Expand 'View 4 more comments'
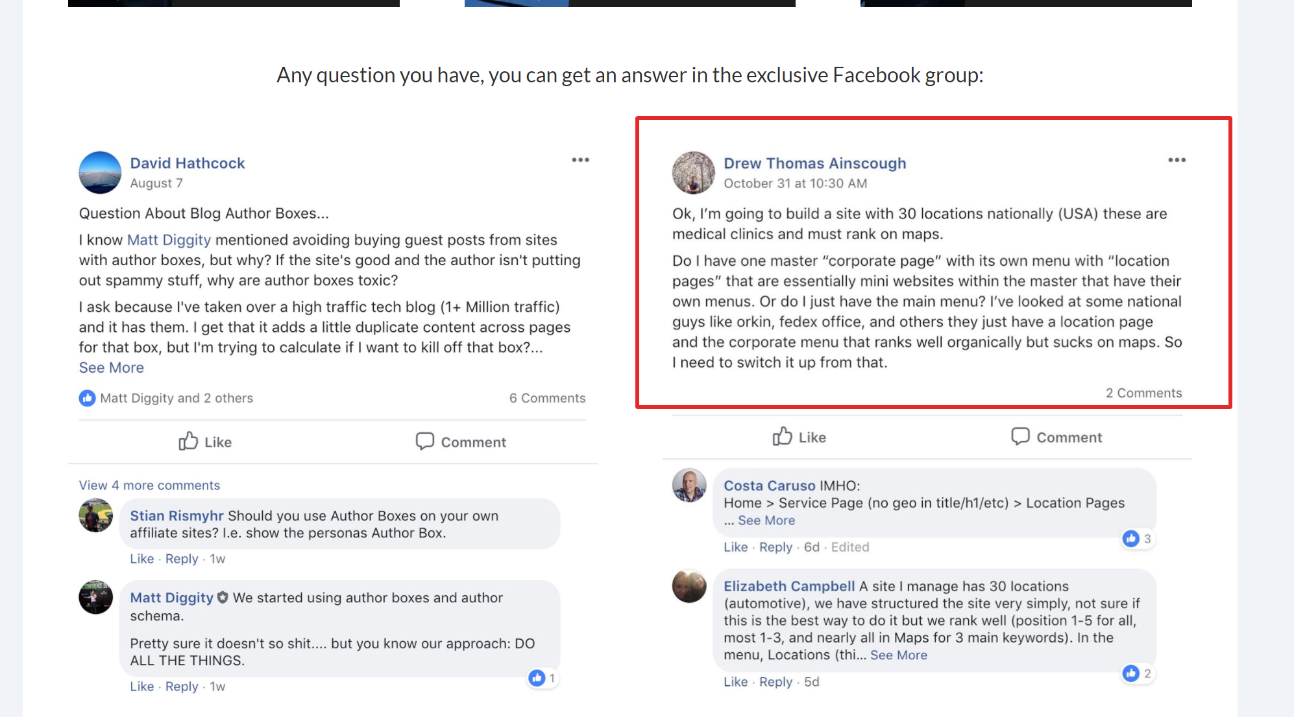1294x717 pixels. point(149,485)
